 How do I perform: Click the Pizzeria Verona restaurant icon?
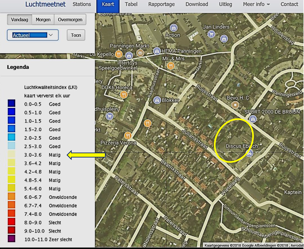128,135
